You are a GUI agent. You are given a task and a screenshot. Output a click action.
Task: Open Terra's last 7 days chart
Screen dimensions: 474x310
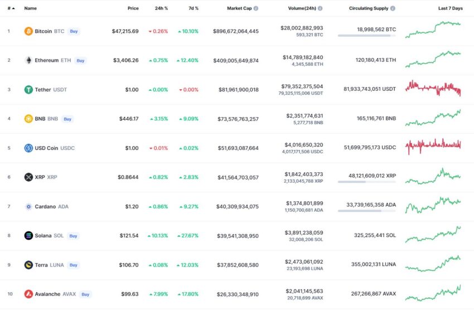[433, 264]
